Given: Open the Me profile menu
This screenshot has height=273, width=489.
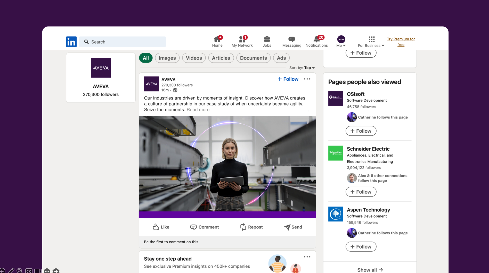Looking at the screenshot, I should (x=341, y=41).
